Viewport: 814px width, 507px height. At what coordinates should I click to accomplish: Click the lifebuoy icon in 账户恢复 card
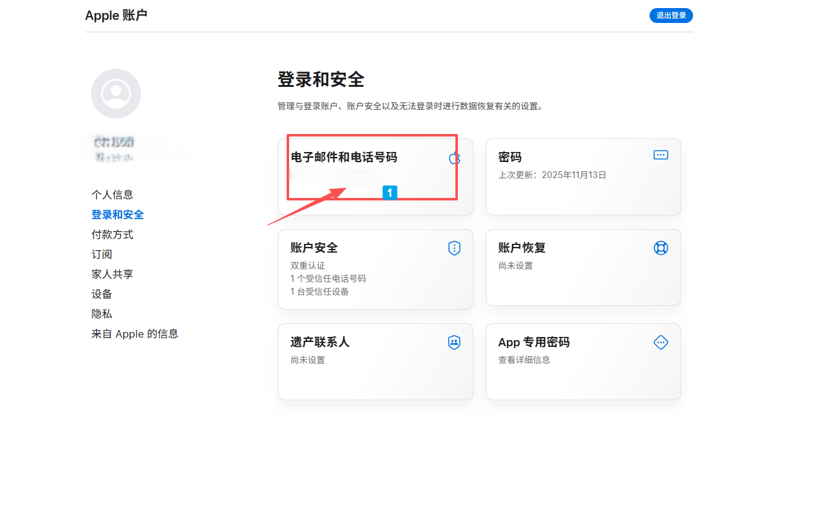(x=661, y=248)
